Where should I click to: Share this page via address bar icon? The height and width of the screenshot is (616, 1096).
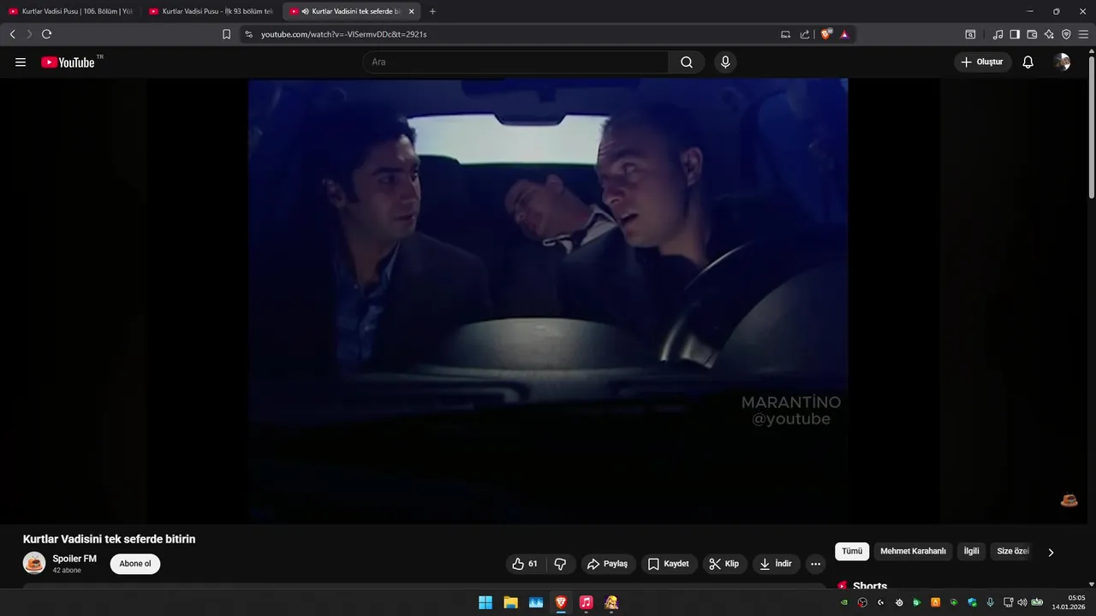pyautogui.click(x=805, y=34)
